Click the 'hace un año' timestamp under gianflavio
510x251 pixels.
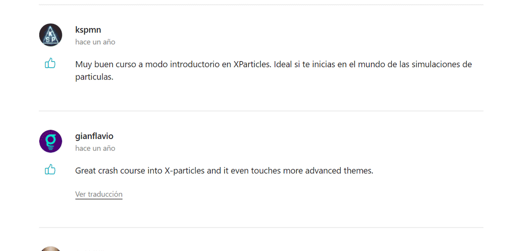click(x=95, y=148)
